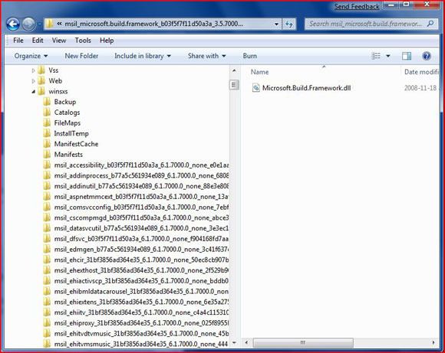Click the Burn toolbar button

click(x=250, y=56)
